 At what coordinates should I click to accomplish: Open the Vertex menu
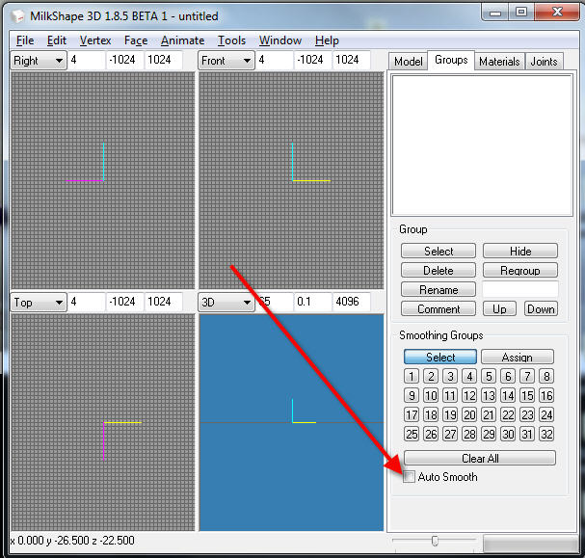click(x=95, y=40)
